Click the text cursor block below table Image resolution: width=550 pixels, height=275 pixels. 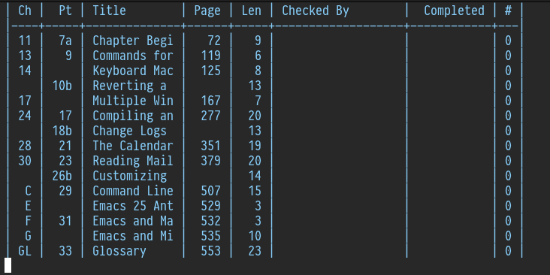(x=8, y=265)
